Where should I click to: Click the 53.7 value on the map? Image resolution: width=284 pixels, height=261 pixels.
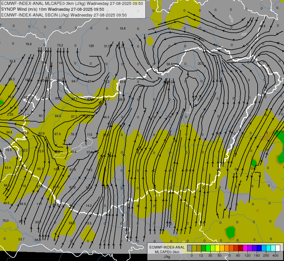click(21, 239)
